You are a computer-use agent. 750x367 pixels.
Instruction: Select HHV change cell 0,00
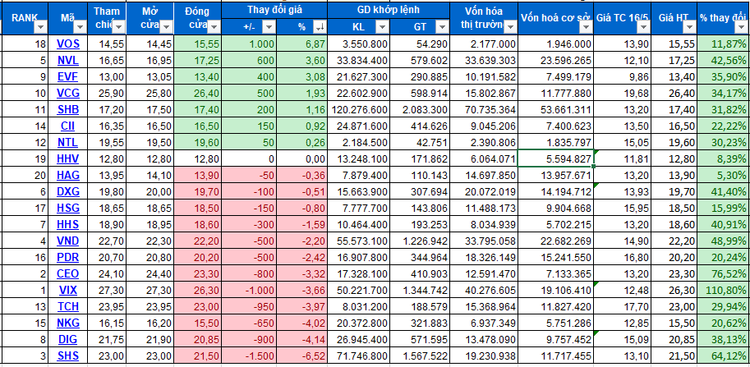pyautogui.click(x=301, y=158)
